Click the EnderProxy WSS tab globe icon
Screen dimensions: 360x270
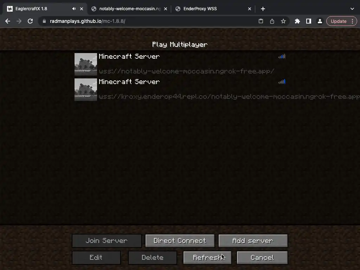pyautogui.click(x=178, y=9)
